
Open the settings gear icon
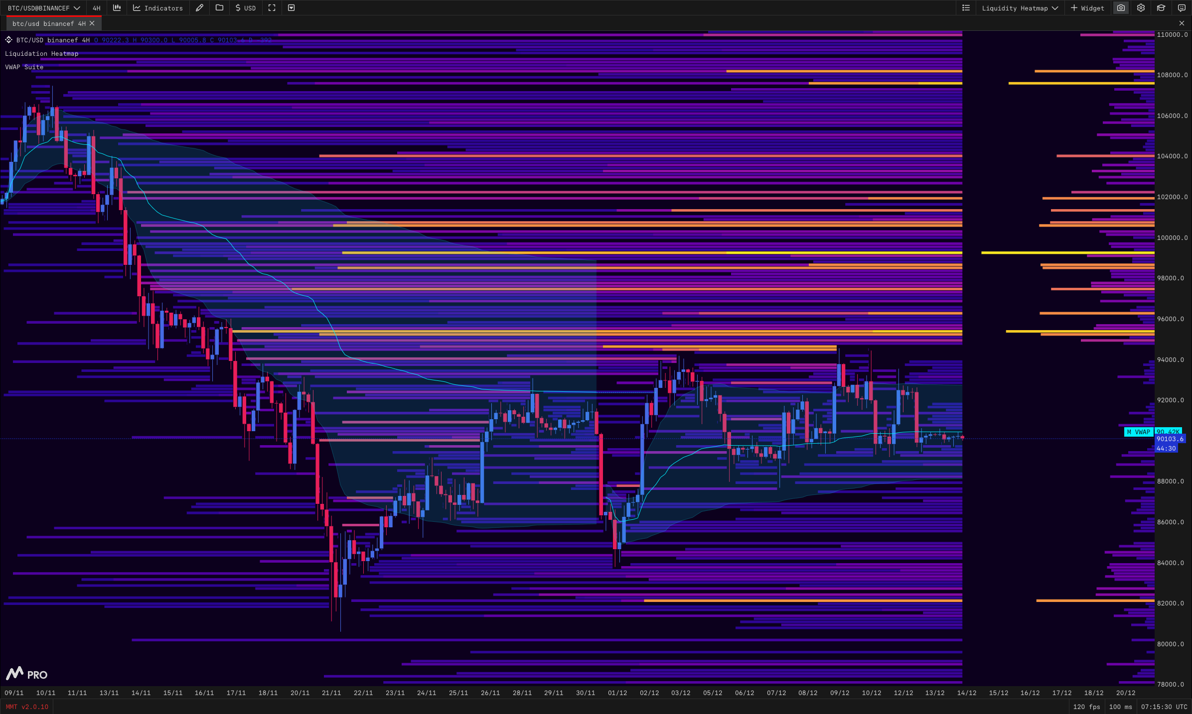[1141, 8]
